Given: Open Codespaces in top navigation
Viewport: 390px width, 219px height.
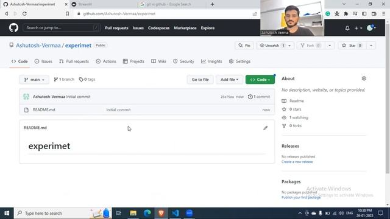Looking at the screenshot, I should point(158,28).
